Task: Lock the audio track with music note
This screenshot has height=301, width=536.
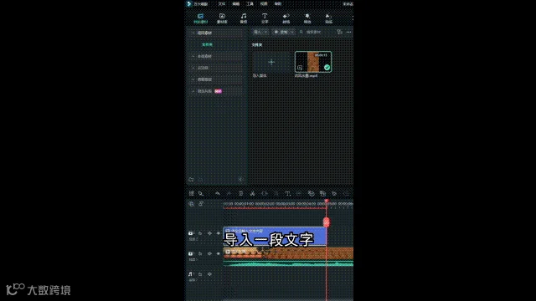Action: pos(200,274)
